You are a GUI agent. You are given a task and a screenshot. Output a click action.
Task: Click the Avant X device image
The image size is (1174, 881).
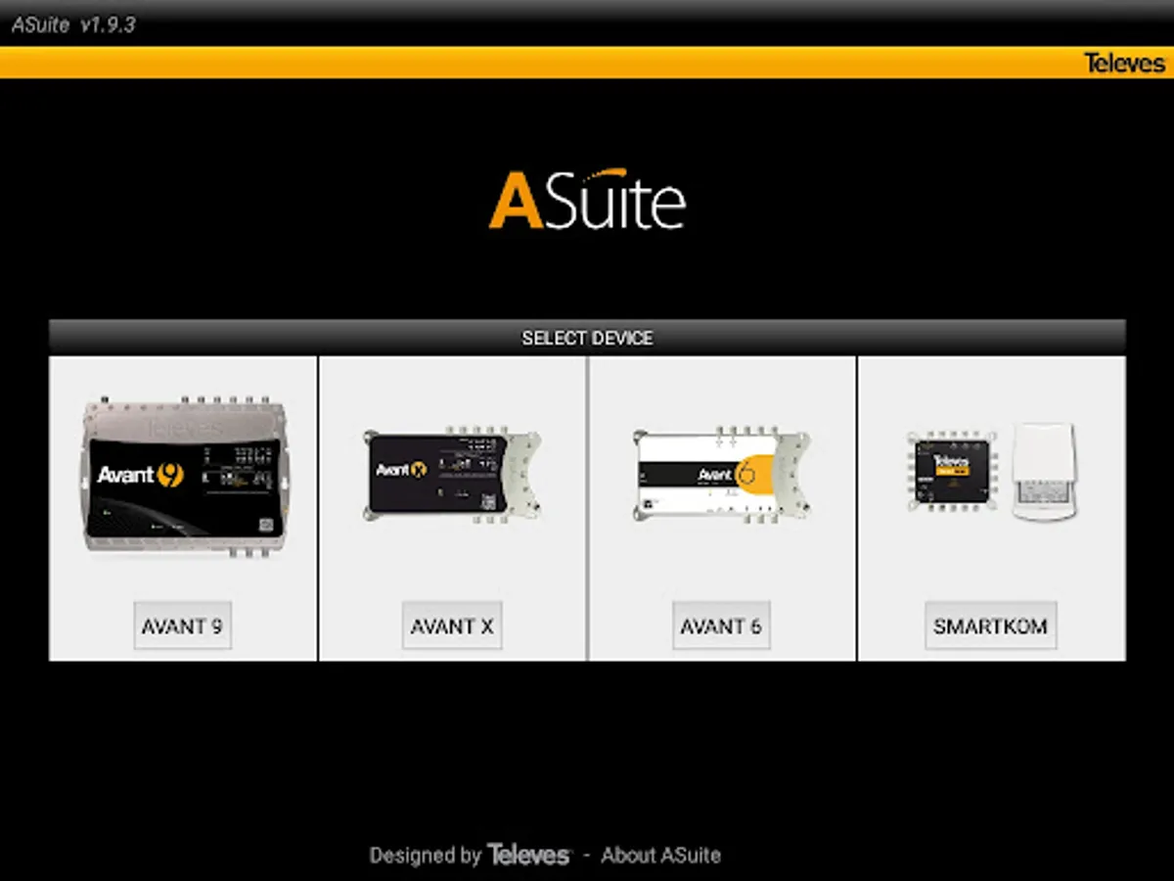pyautogui.click(x=452, y=475)
